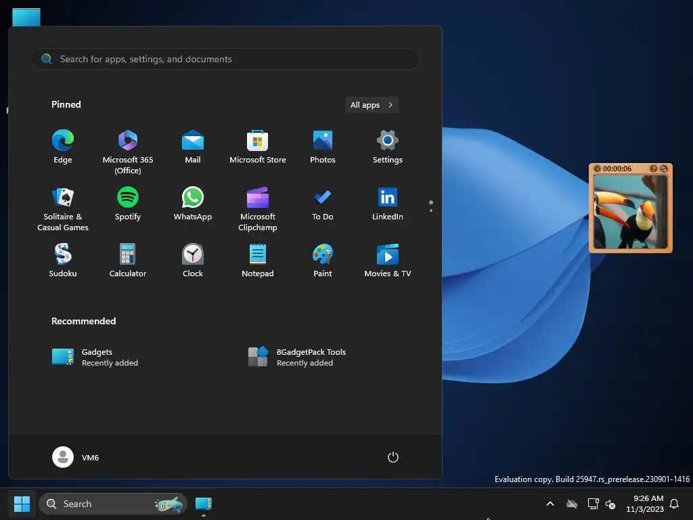
Task: Open Paint
Action: click(x=323, y=261)
